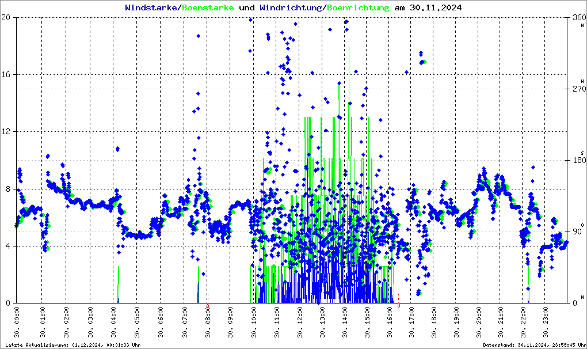
Task: Click the time axis label '30. 14:00'
Action: point(345,323)
